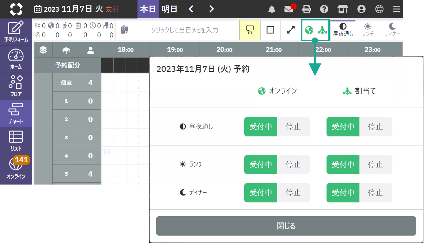Click the store shop icon

343,9
